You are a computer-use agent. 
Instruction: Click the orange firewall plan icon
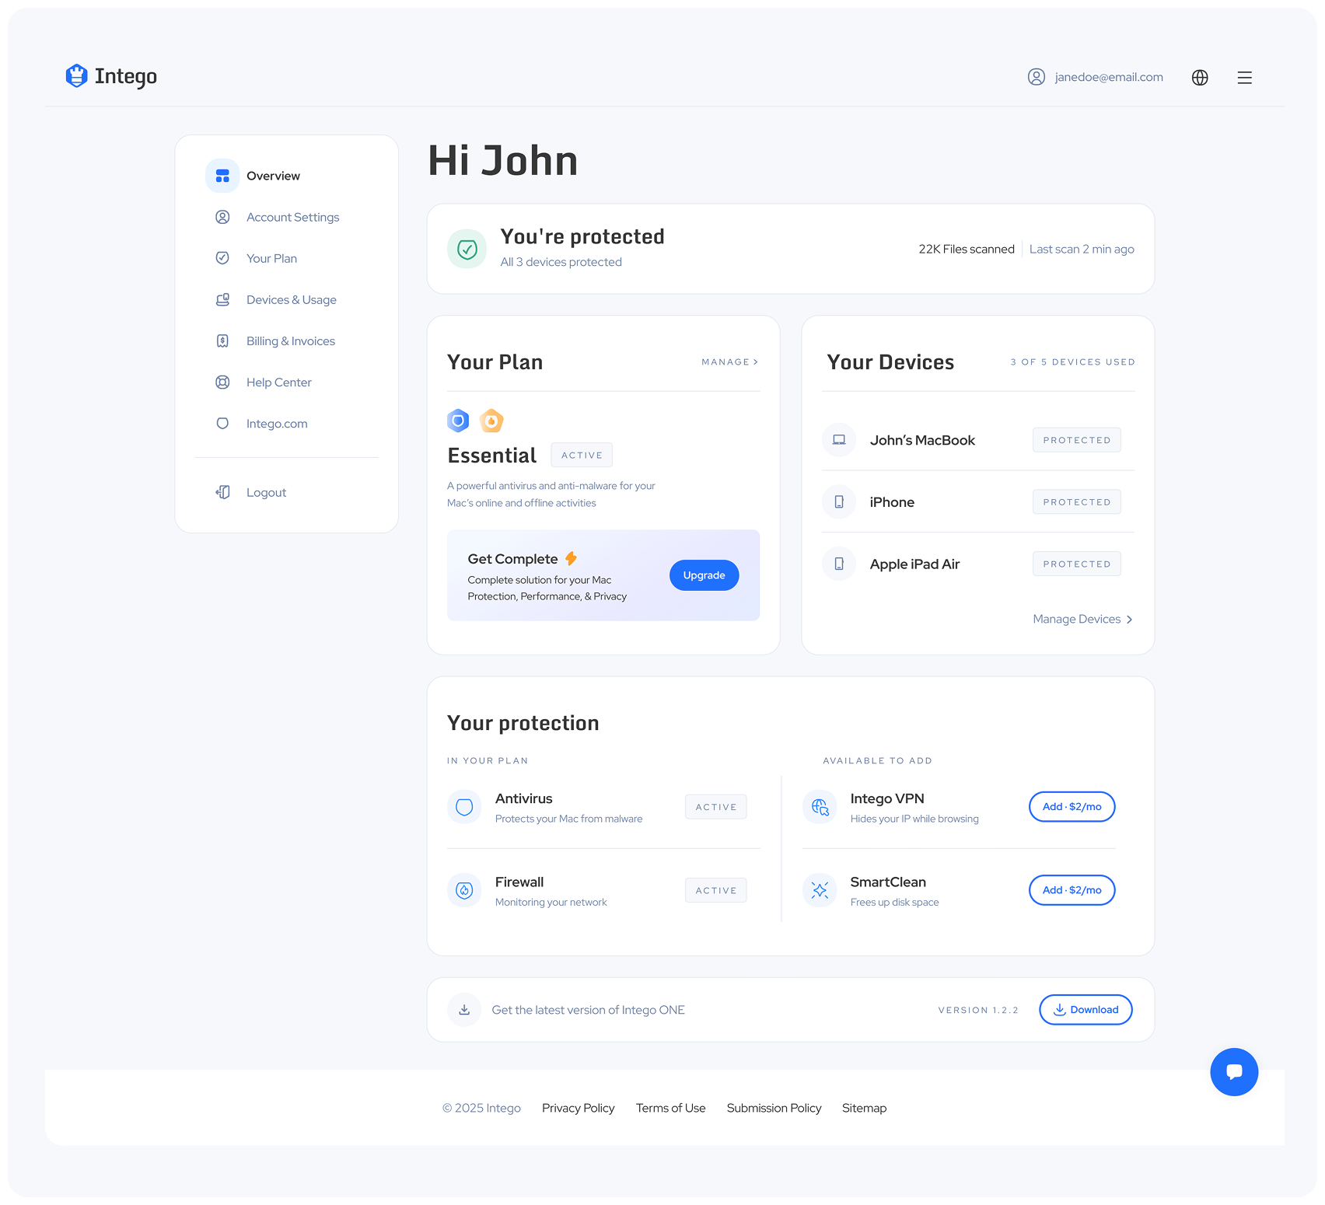[491, 421]
